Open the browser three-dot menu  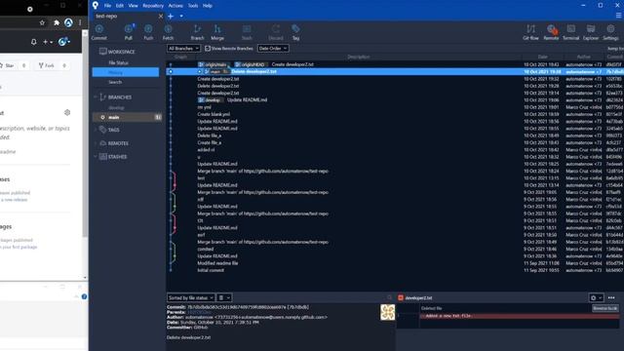point(80,22)
